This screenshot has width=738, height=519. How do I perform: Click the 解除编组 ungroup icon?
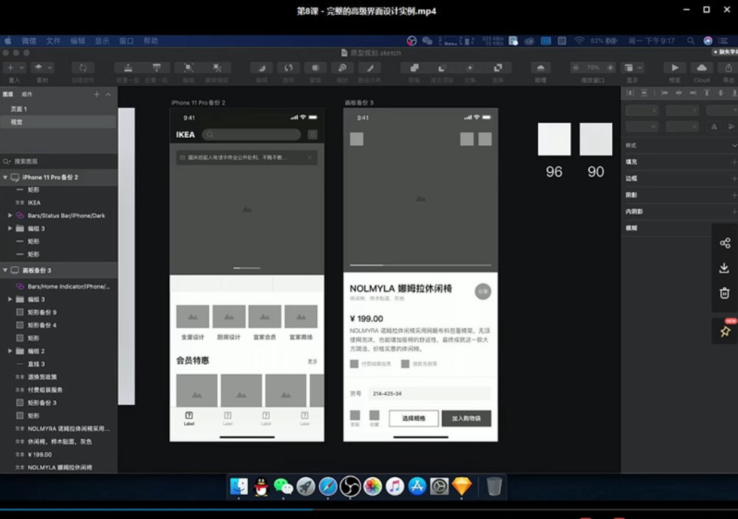(217, 68)
